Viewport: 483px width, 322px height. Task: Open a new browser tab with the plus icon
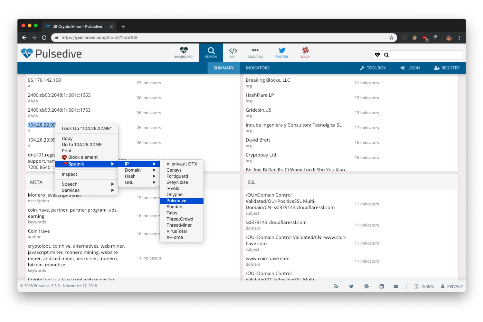123,27
